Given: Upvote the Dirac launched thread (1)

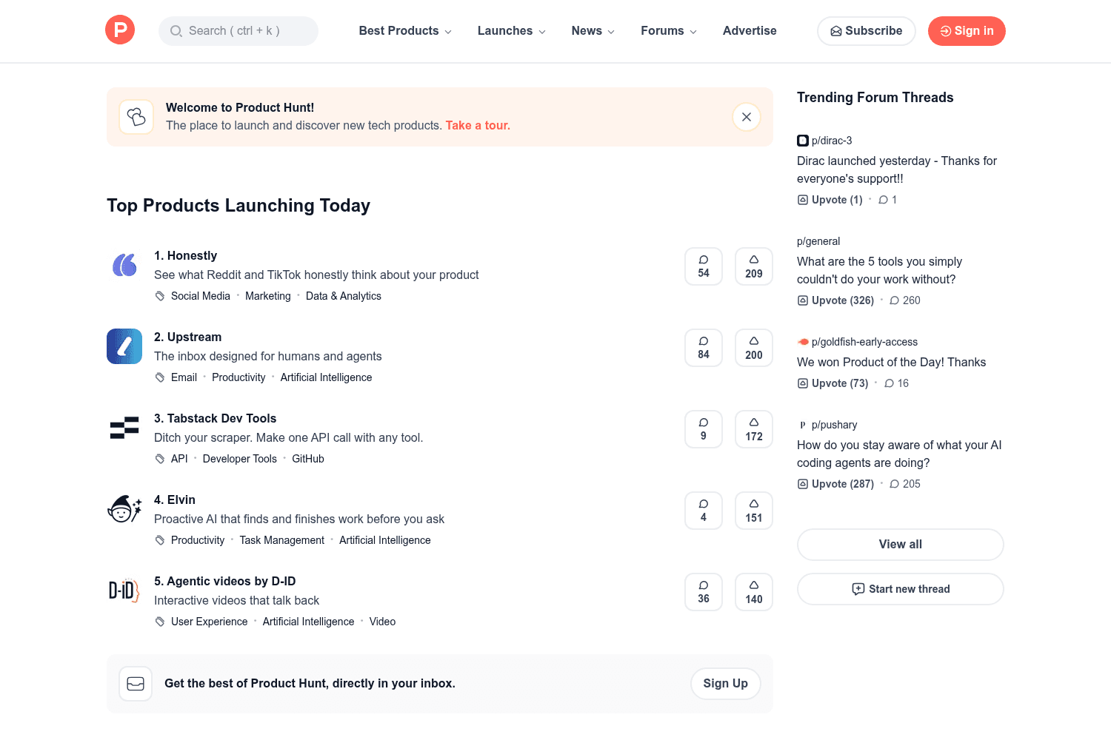Looking at the screenshot, I should click(830, 200).
